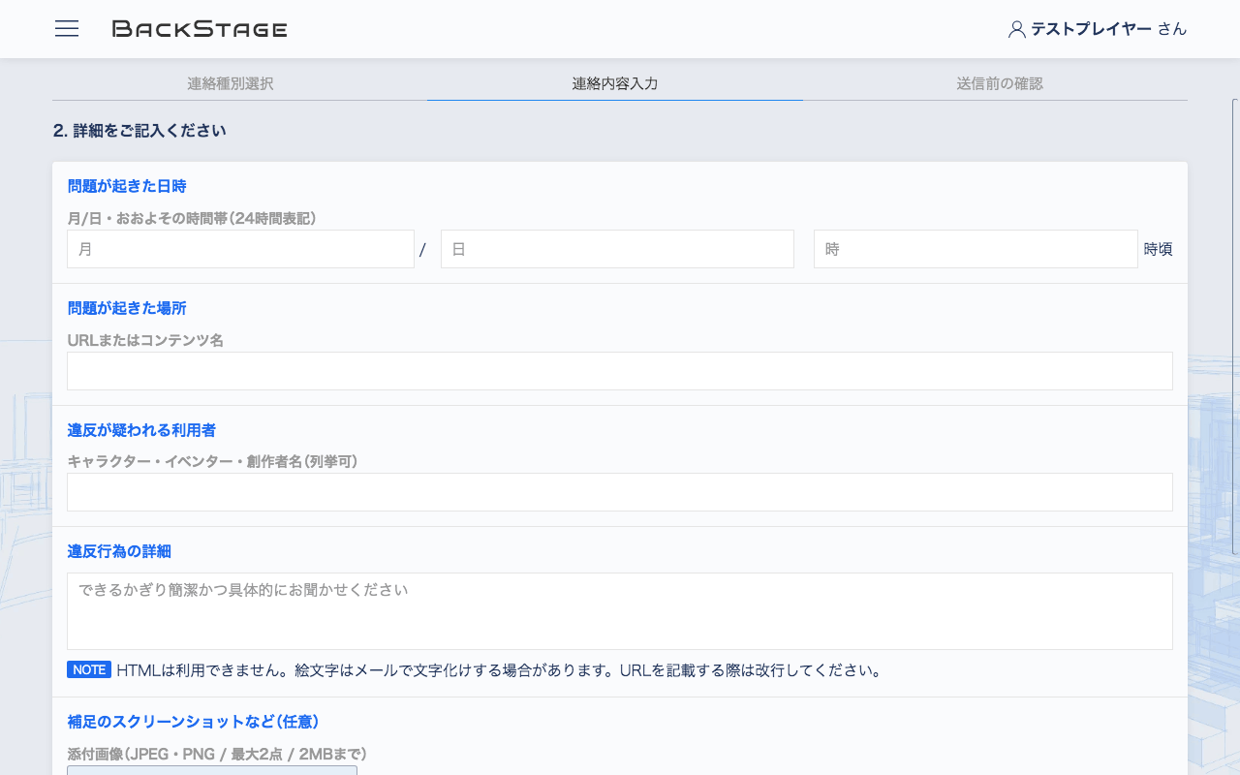Focus the 月 month field

click(240, 249)
